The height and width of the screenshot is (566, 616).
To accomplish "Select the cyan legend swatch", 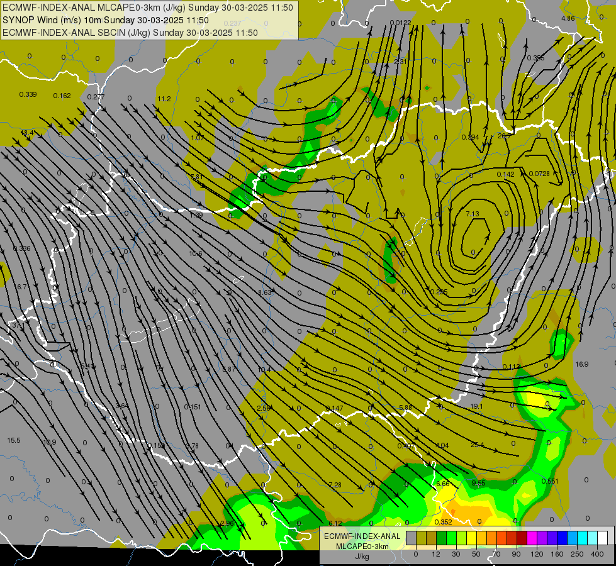I will (x=582, y=538).
